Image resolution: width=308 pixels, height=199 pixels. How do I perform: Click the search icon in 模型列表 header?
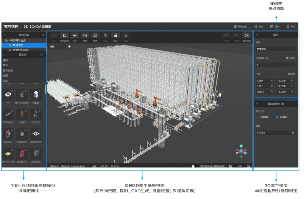42,35
